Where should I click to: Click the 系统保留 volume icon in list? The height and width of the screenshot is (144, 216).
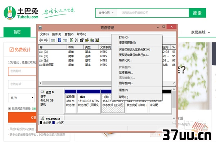(x=41, y=65)
